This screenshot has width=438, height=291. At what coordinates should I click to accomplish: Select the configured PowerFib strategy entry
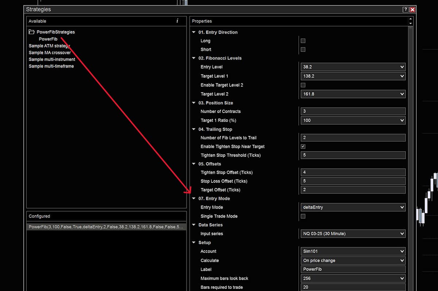(x=106, y=227)
